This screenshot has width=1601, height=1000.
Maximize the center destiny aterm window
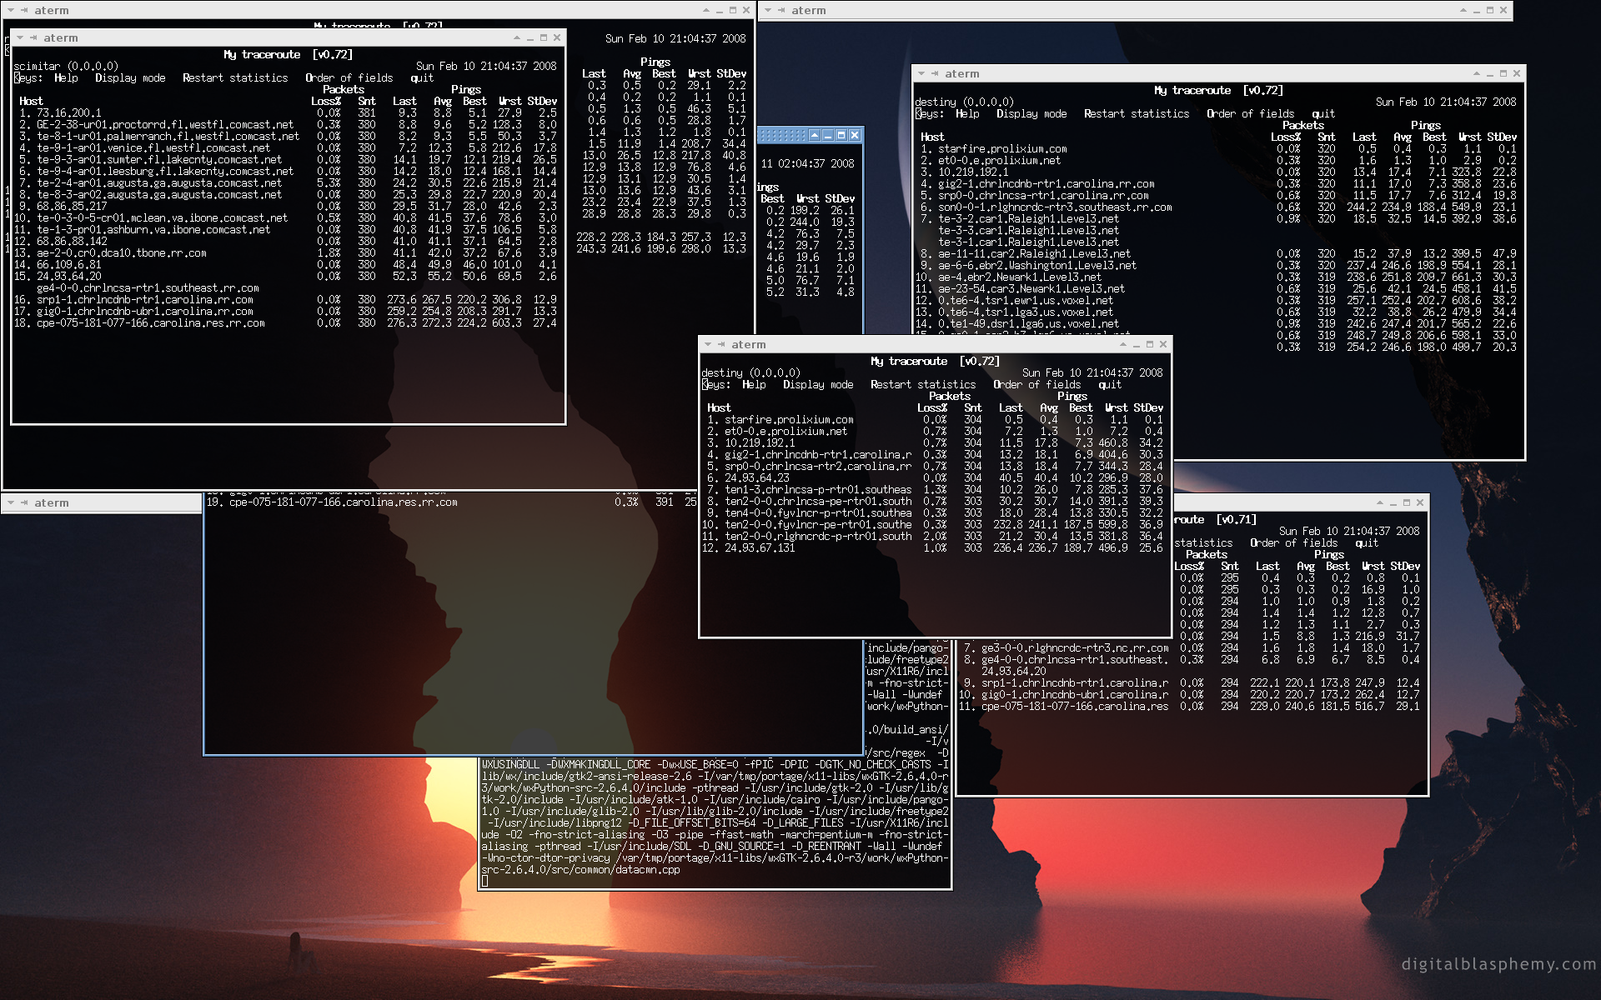point(1150,345)
